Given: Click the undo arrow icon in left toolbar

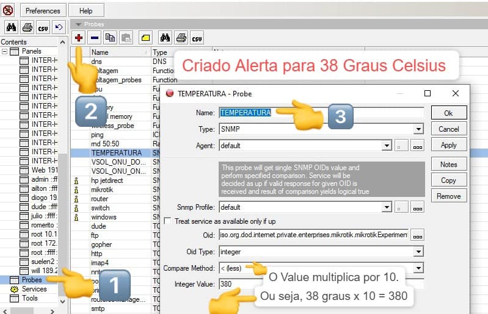Looking at the screenshot, I should 59,27.
